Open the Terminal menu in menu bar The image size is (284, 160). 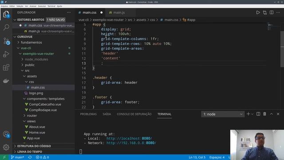point(51,6)
